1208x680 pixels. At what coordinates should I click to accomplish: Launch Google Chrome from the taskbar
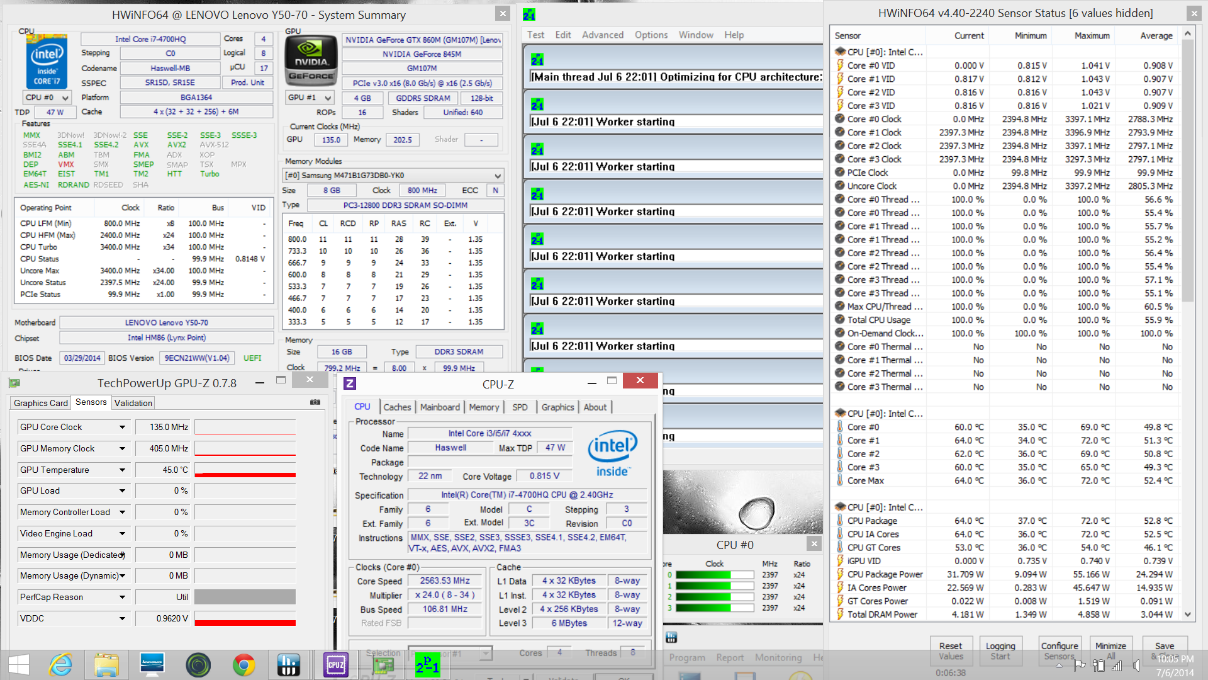pos(243,665)
